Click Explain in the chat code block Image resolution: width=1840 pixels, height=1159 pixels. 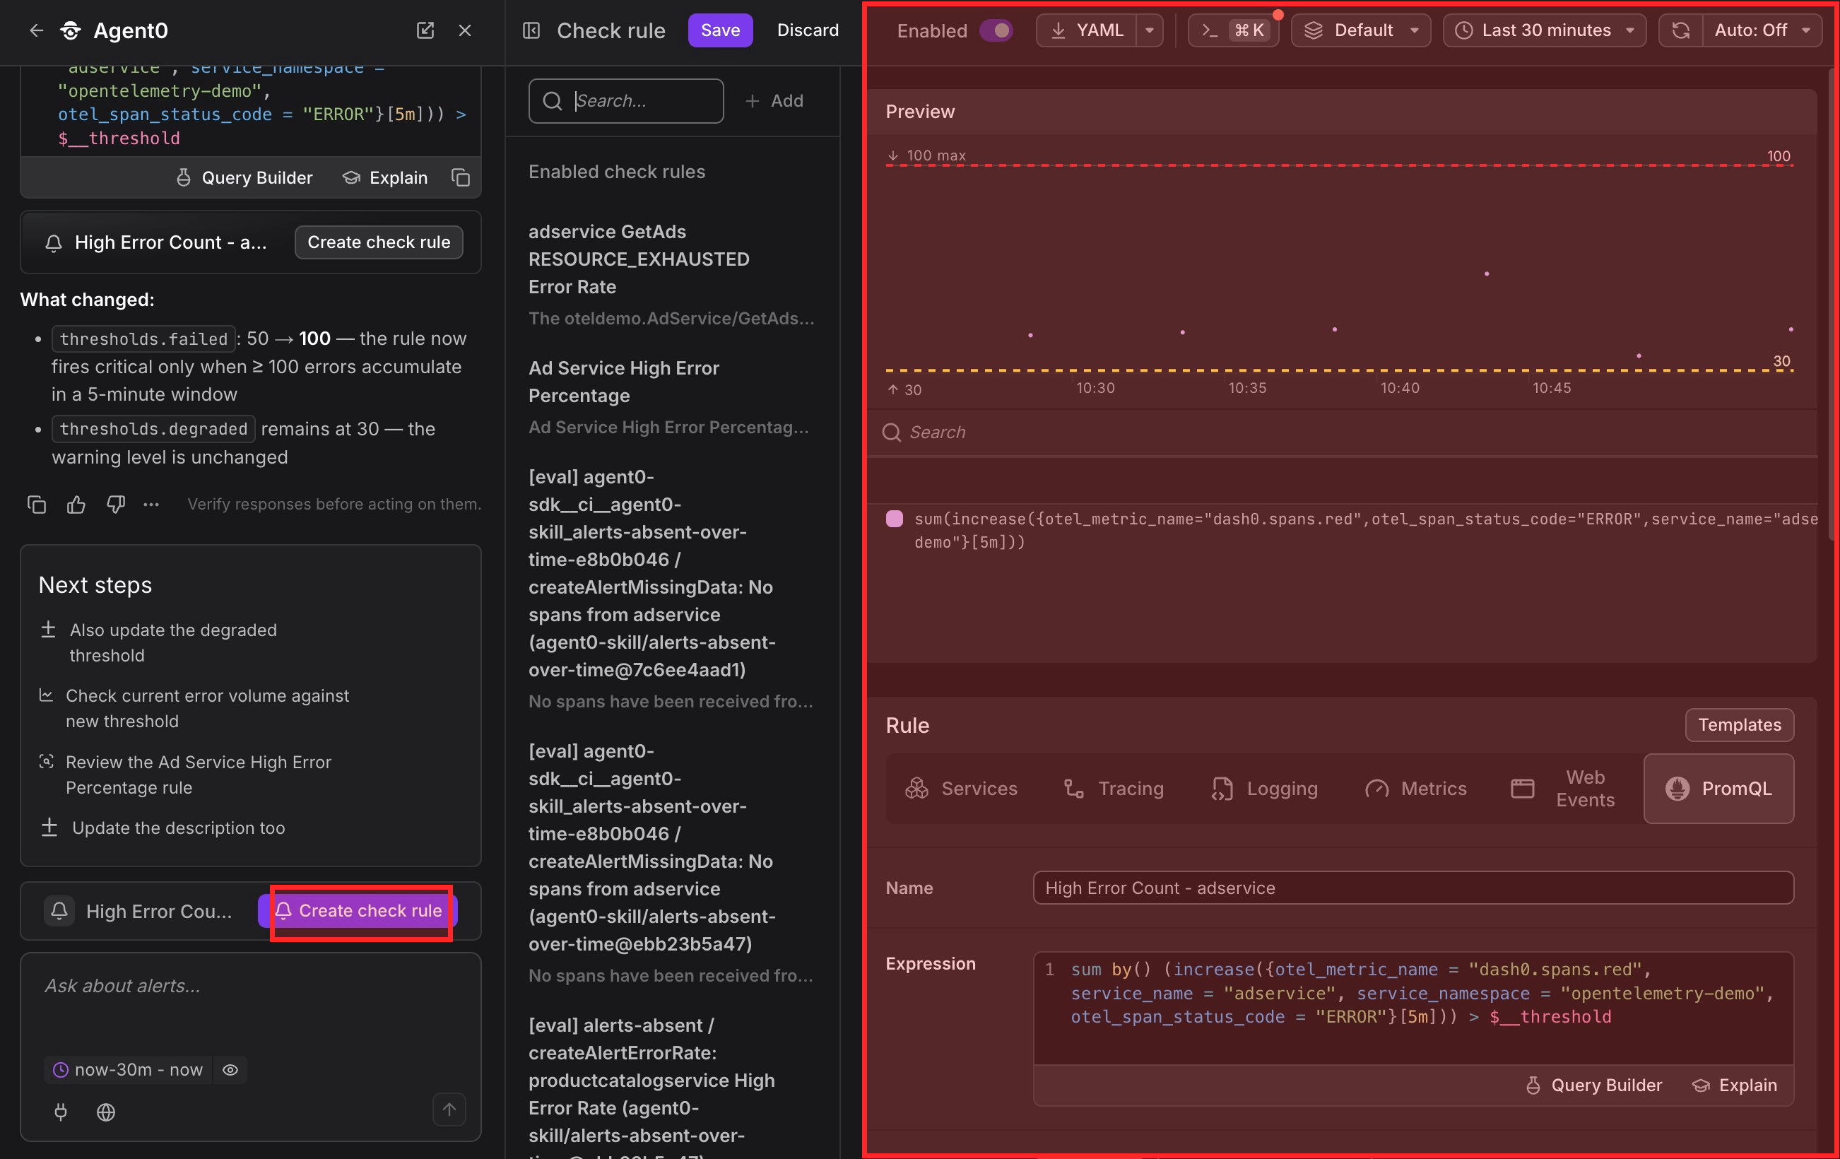(x=386, y=177)
